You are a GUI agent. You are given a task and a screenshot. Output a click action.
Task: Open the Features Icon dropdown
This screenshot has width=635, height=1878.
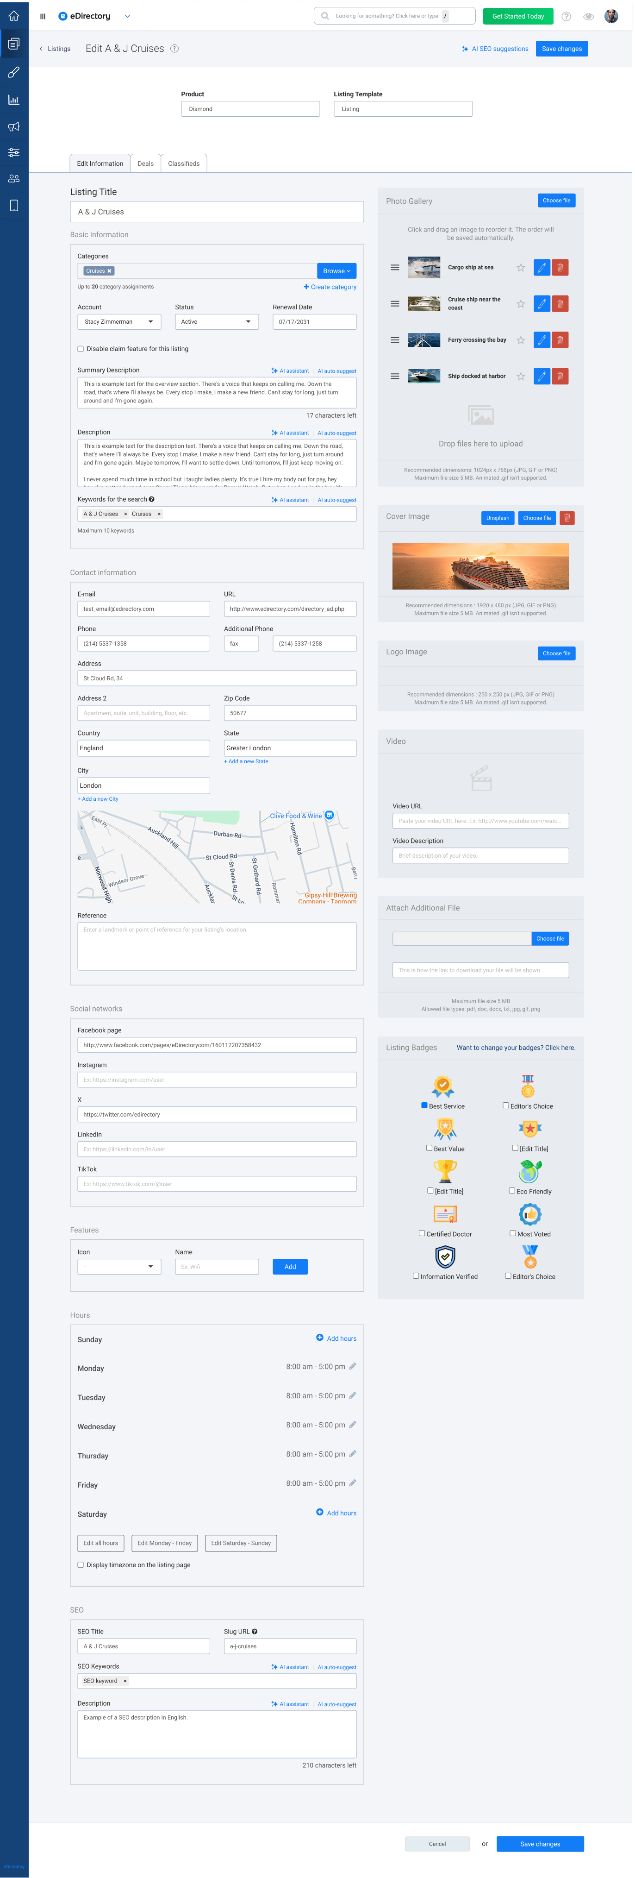(x=119, y=1266)
